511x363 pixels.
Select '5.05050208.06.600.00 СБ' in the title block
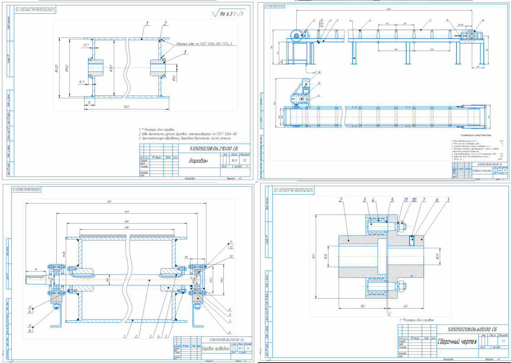[x=472, y=329]
